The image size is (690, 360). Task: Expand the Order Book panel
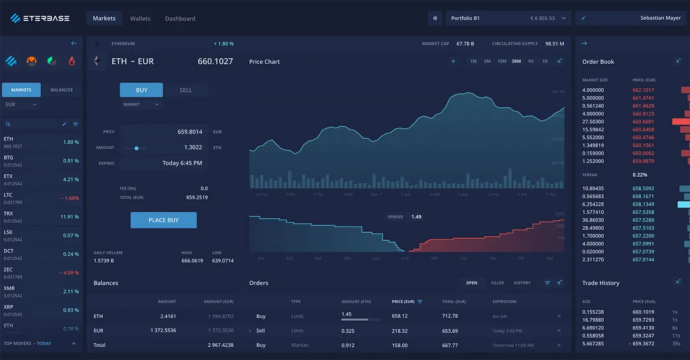pos(678,61)
